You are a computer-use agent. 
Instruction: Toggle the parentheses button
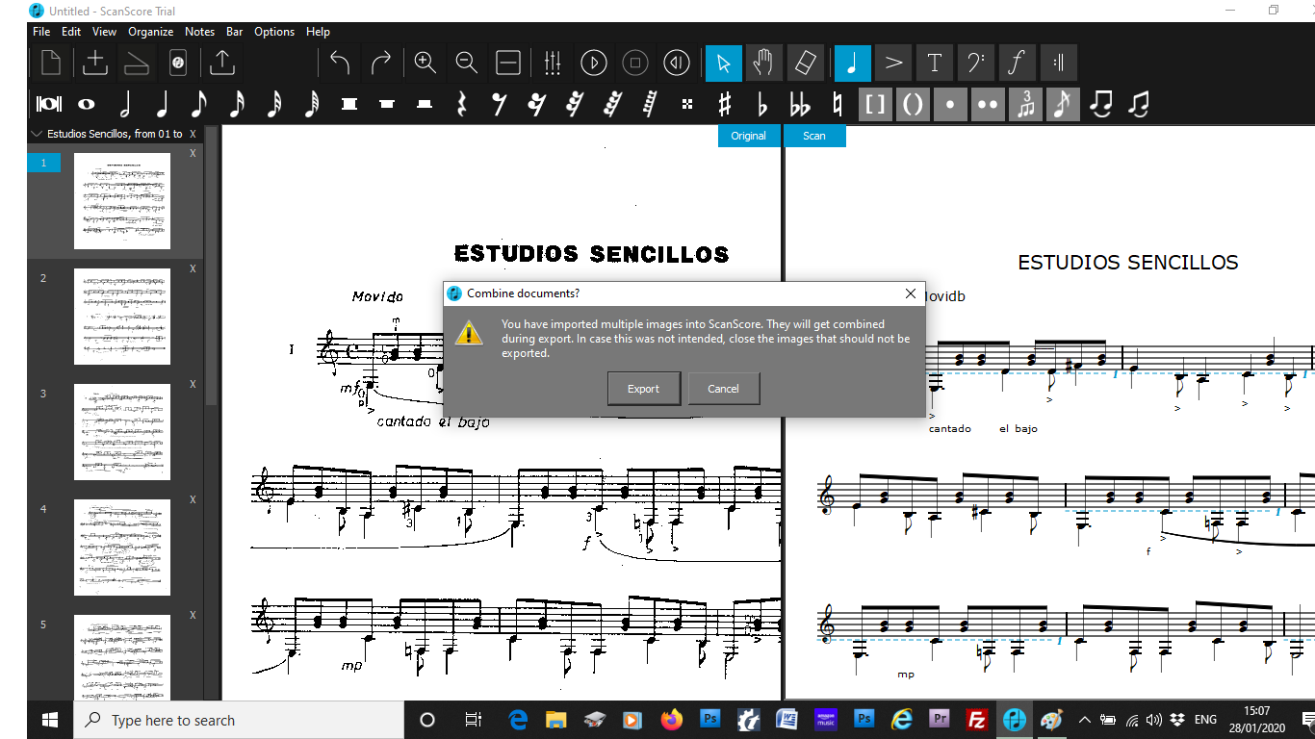(x=913, y=104)
